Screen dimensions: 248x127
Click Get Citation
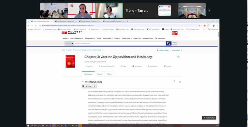pos(137,66)
